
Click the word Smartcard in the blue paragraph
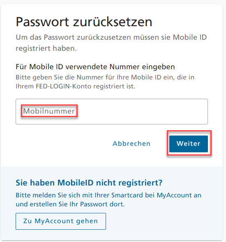(x=127, y=195)
